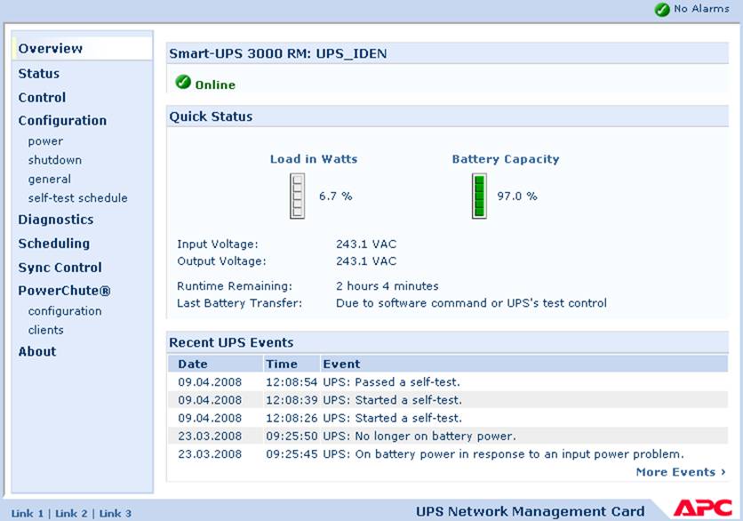Click the 09:25:45 time cell
The image size is (743, 521).
point(292,454)
